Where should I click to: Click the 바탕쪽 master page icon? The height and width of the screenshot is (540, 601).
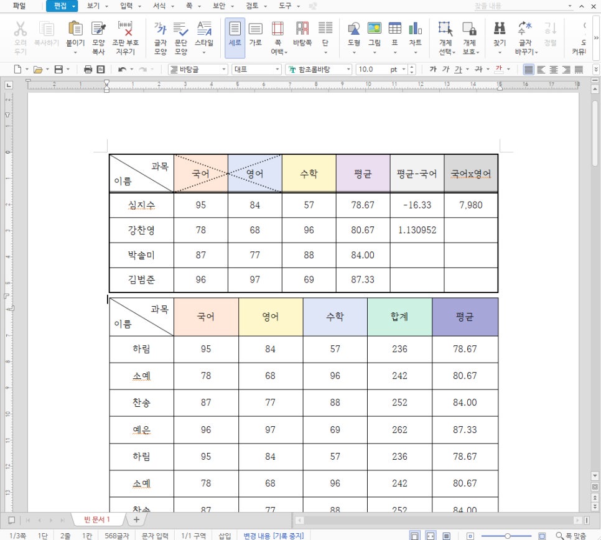(302, 29)
